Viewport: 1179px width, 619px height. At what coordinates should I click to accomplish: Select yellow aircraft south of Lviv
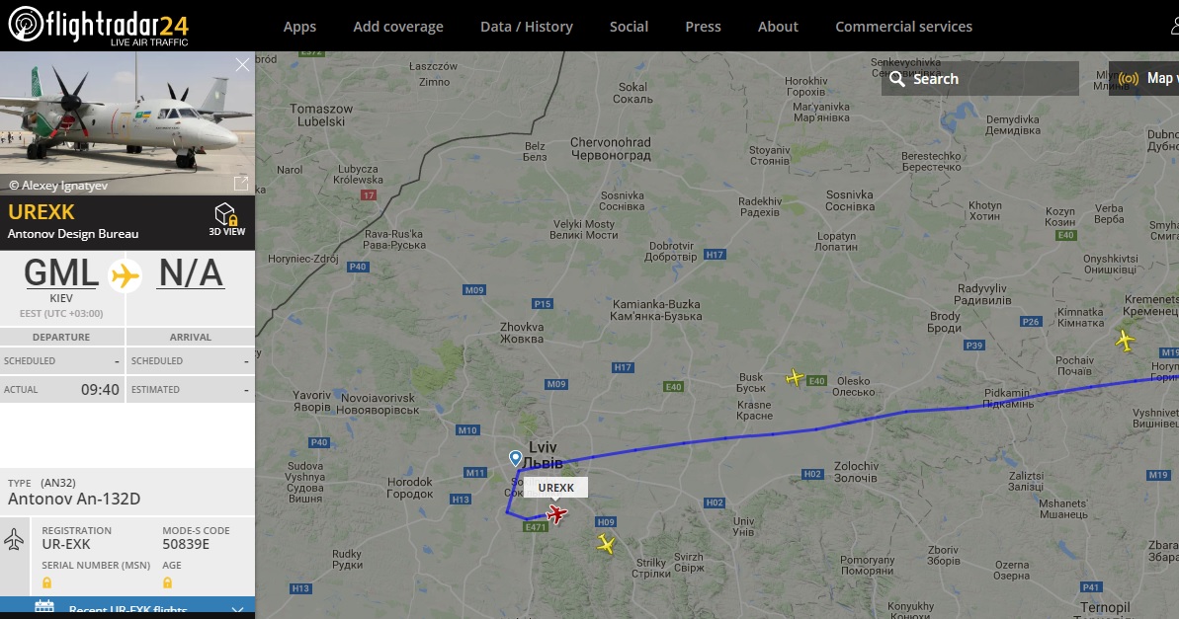tap(606, 543)
